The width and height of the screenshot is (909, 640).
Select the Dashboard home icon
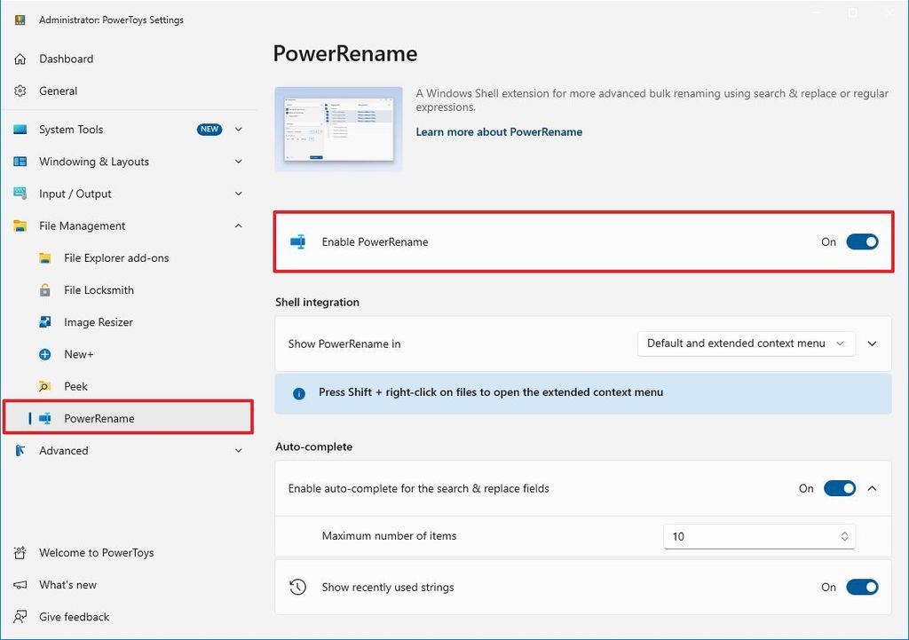point(20,59)
